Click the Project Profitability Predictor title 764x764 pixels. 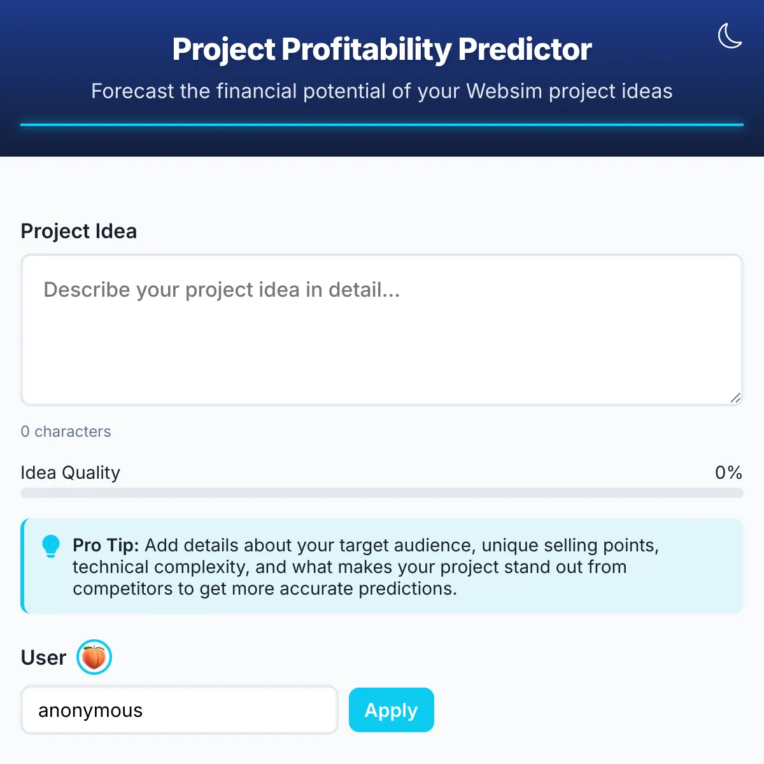coord(381,49)
